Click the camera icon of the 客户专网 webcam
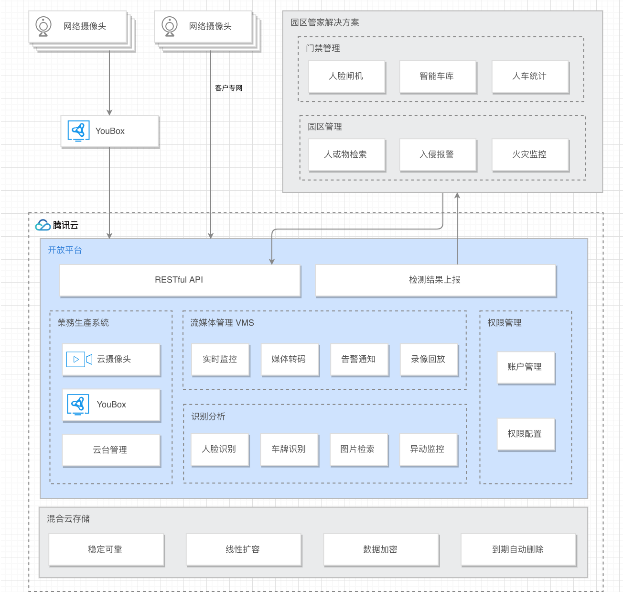 click(169, 26)
